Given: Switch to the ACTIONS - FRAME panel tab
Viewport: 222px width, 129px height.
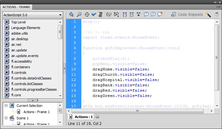Looking at the screenshot, I should point(16,7).
